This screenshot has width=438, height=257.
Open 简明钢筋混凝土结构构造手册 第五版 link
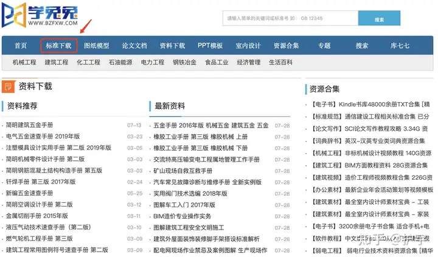coord(54,171)
